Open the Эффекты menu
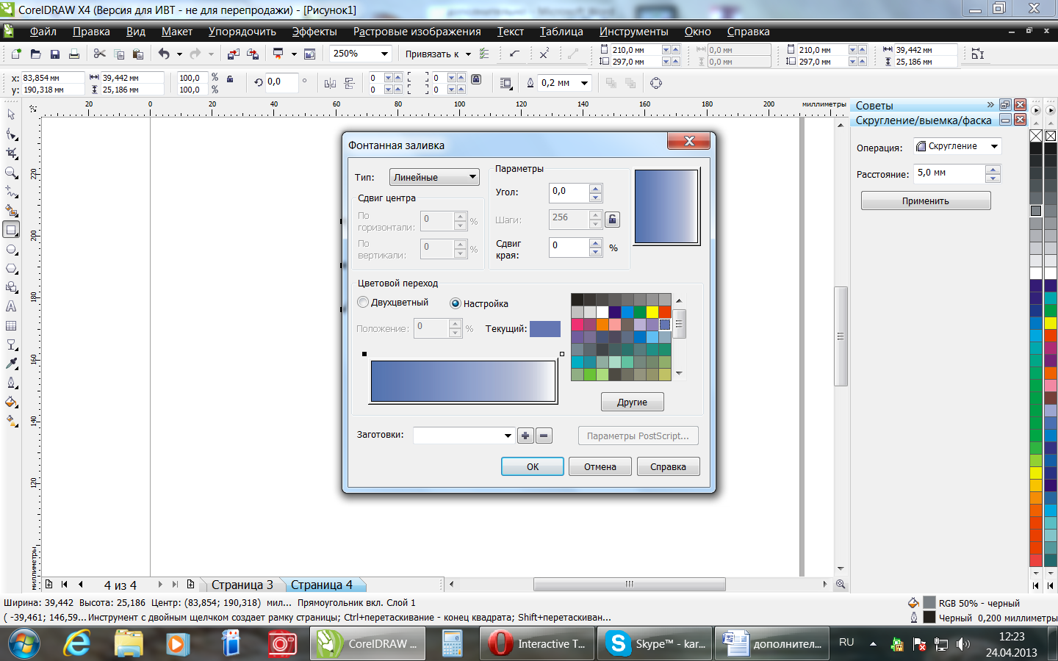1058x661 pixels. click(314, 32)
